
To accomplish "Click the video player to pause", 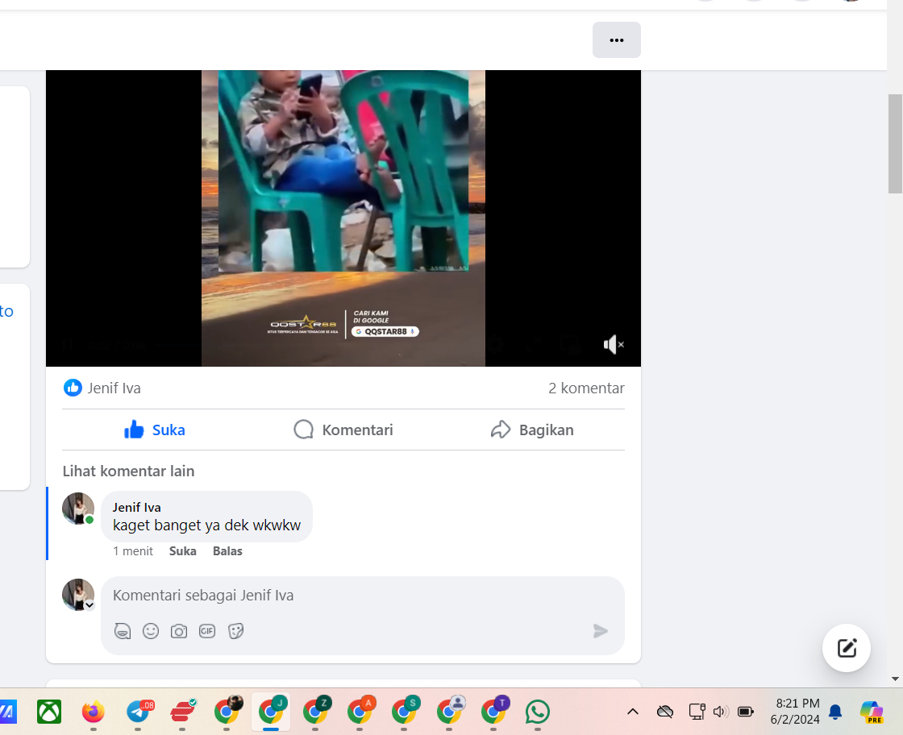I will (343, 218).
